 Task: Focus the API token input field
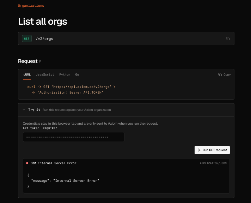[74, 137]
